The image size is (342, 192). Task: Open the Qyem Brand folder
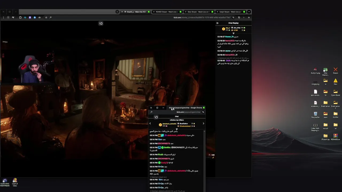335,93
